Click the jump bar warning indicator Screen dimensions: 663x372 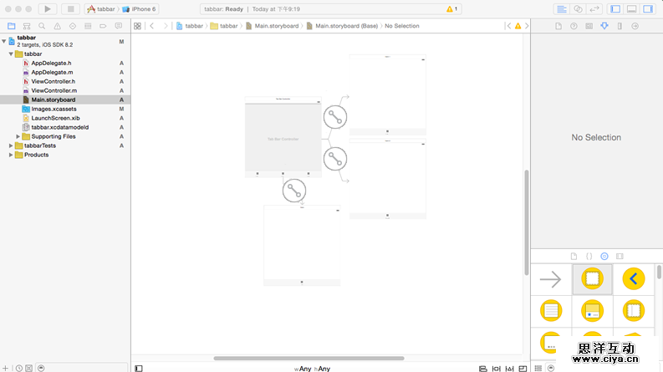pos(518,26)
